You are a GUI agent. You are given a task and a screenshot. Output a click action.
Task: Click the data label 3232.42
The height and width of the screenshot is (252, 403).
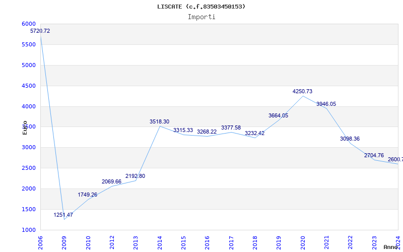[x=254, y=133]
